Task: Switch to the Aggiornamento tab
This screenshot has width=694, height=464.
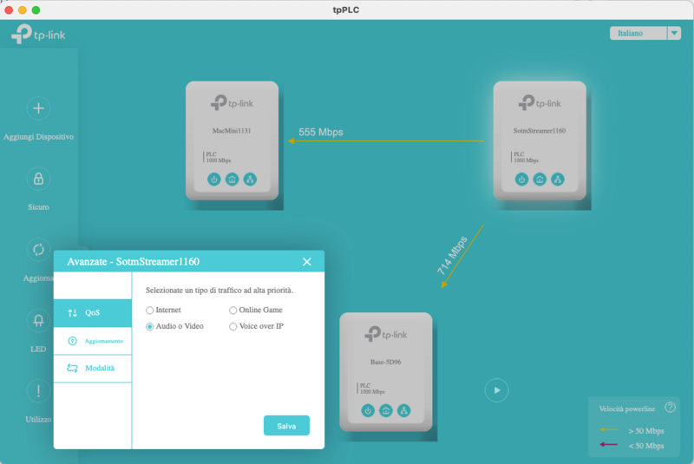Action: pyautogui.click(x=93, y=341)
